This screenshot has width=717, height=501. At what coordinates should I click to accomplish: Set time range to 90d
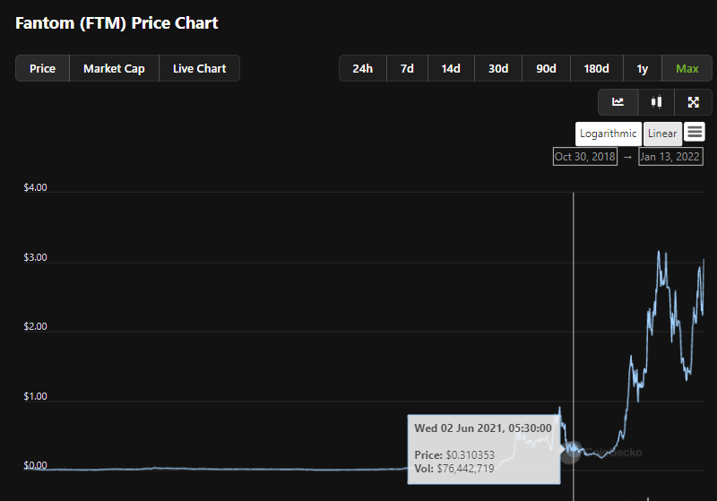[546, 69]
